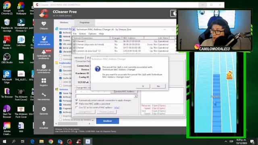
Task: Collapse the Sistema group in CCleaner
Action: [64, 89]
